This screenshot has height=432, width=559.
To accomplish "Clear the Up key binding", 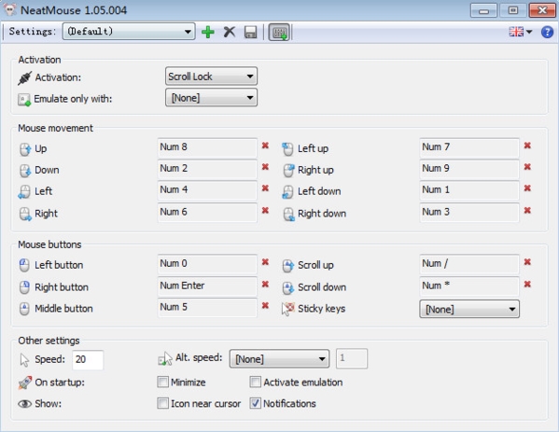I will (x=265, y=146).
